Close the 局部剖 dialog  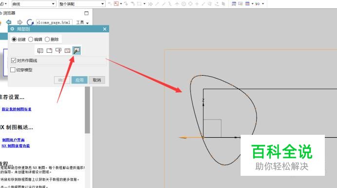[x=105, y=29]
